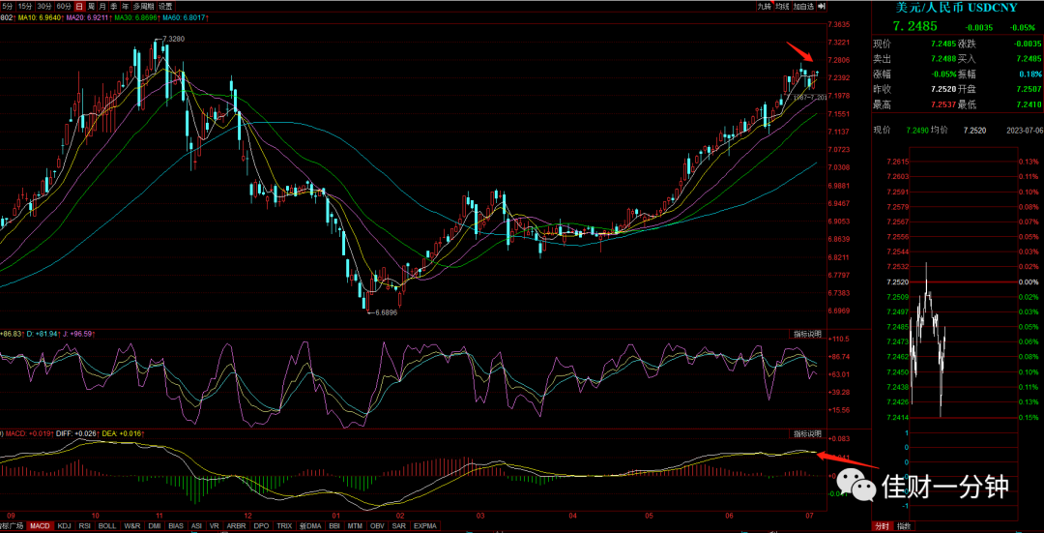Open the 多周期 multi-period view
Screen dimensions: 1044x533
[144, 6]
